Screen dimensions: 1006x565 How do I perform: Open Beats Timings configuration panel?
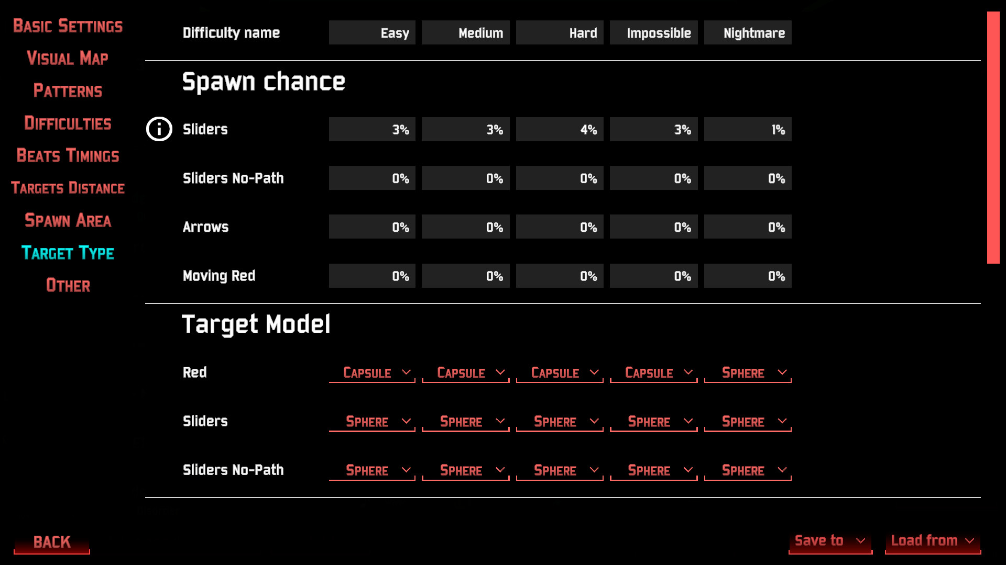point(67,155)
